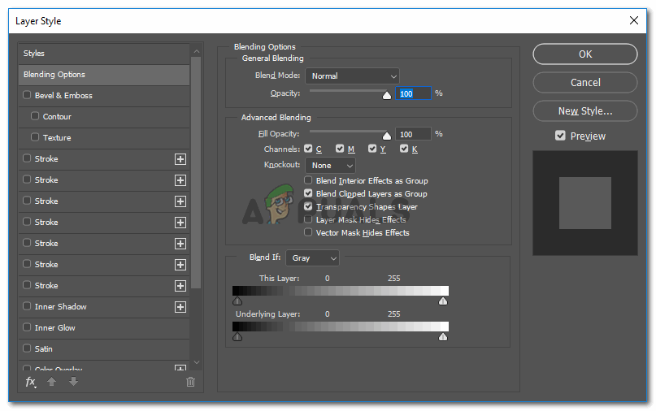Check Vector Mask Hides Effects
This screenshot has height=411, width=656.
(308, 232)
